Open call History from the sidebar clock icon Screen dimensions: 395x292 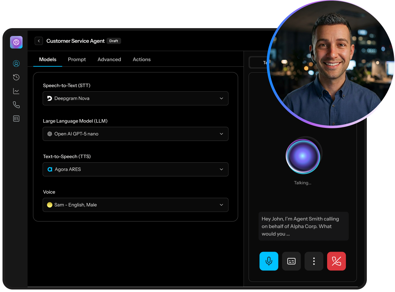tap(16, 77)
